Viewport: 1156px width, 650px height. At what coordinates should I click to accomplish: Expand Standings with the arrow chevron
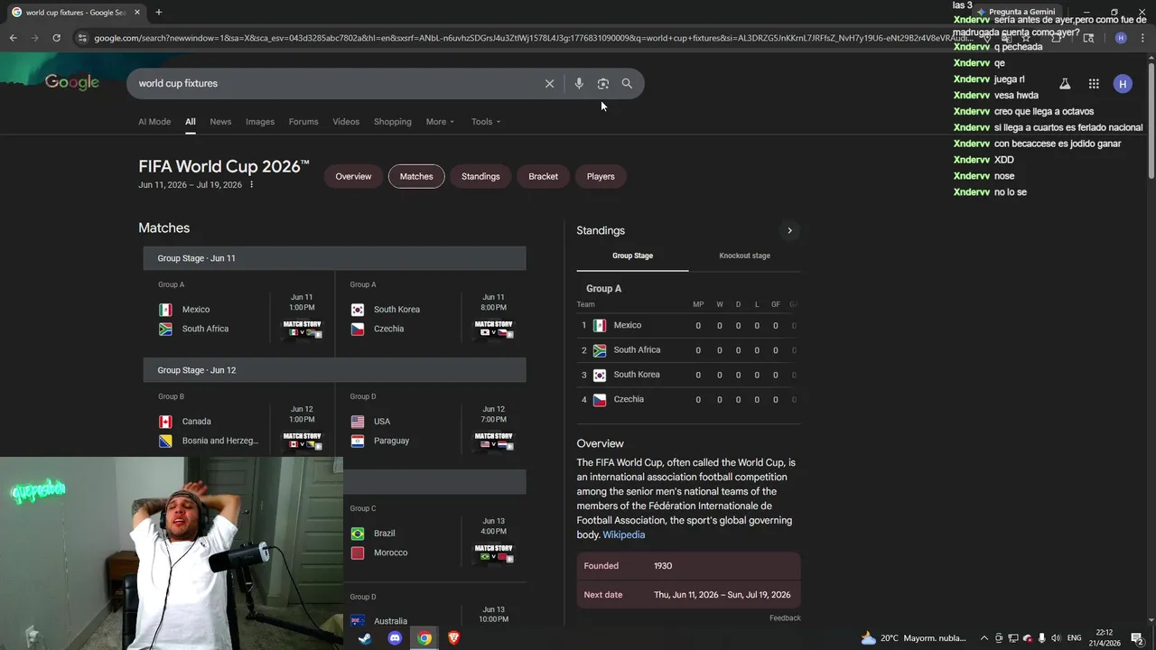789,230
